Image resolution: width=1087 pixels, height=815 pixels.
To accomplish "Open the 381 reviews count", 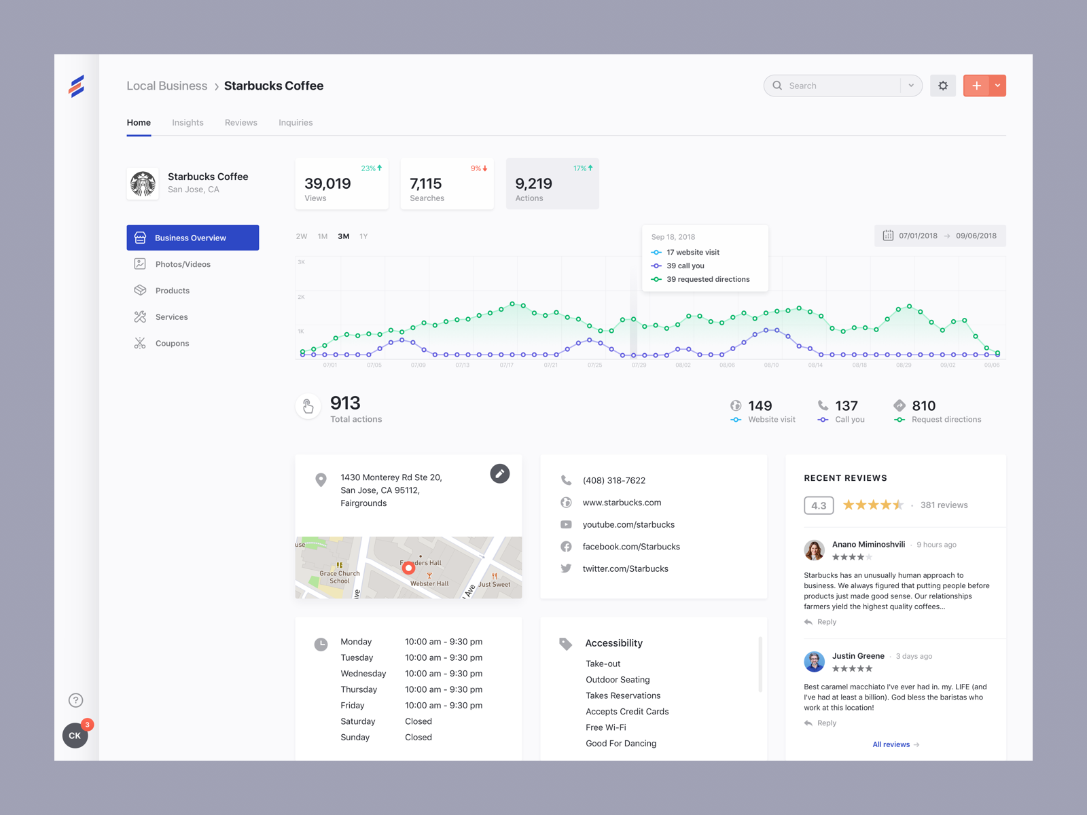I will coord(944,505).
